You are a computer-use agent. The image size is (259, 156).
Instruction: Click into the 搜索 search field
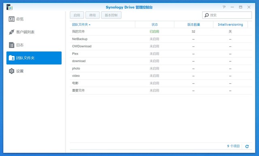(x=227, y=15)
